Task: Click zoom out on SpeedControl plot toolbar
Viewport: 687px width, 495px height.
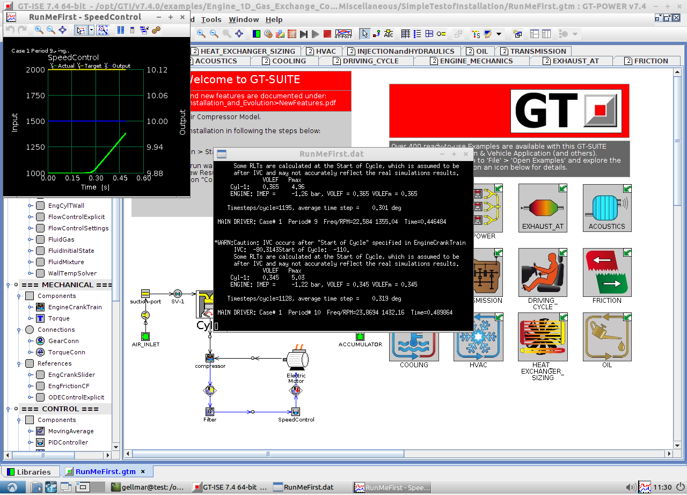Action: [50, 30]
